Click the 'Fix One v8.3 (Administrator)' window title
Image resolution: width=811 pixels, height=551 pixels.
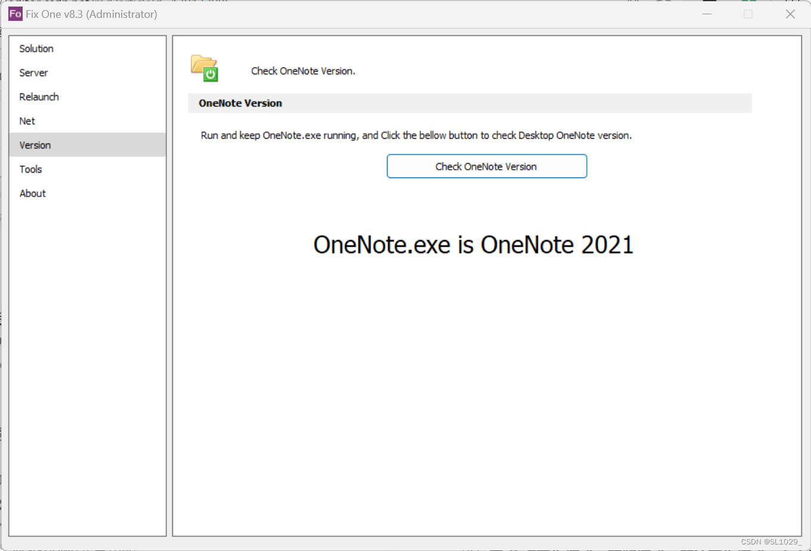coord(91,14)
